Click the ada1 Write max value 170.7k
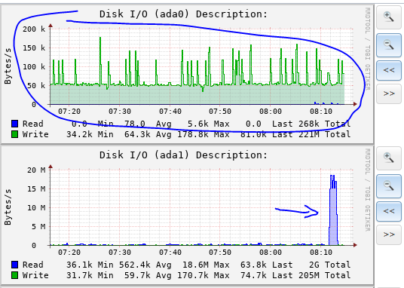Screen dimensions: 404x288 pos(193,275)
